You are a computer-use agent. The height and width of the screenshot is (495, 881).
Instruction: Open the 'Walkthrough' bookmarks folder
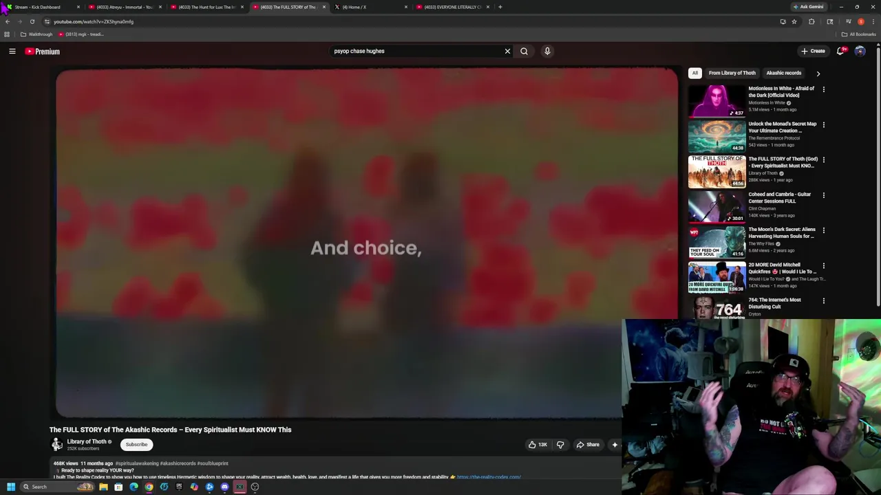[x=36, y=34]
